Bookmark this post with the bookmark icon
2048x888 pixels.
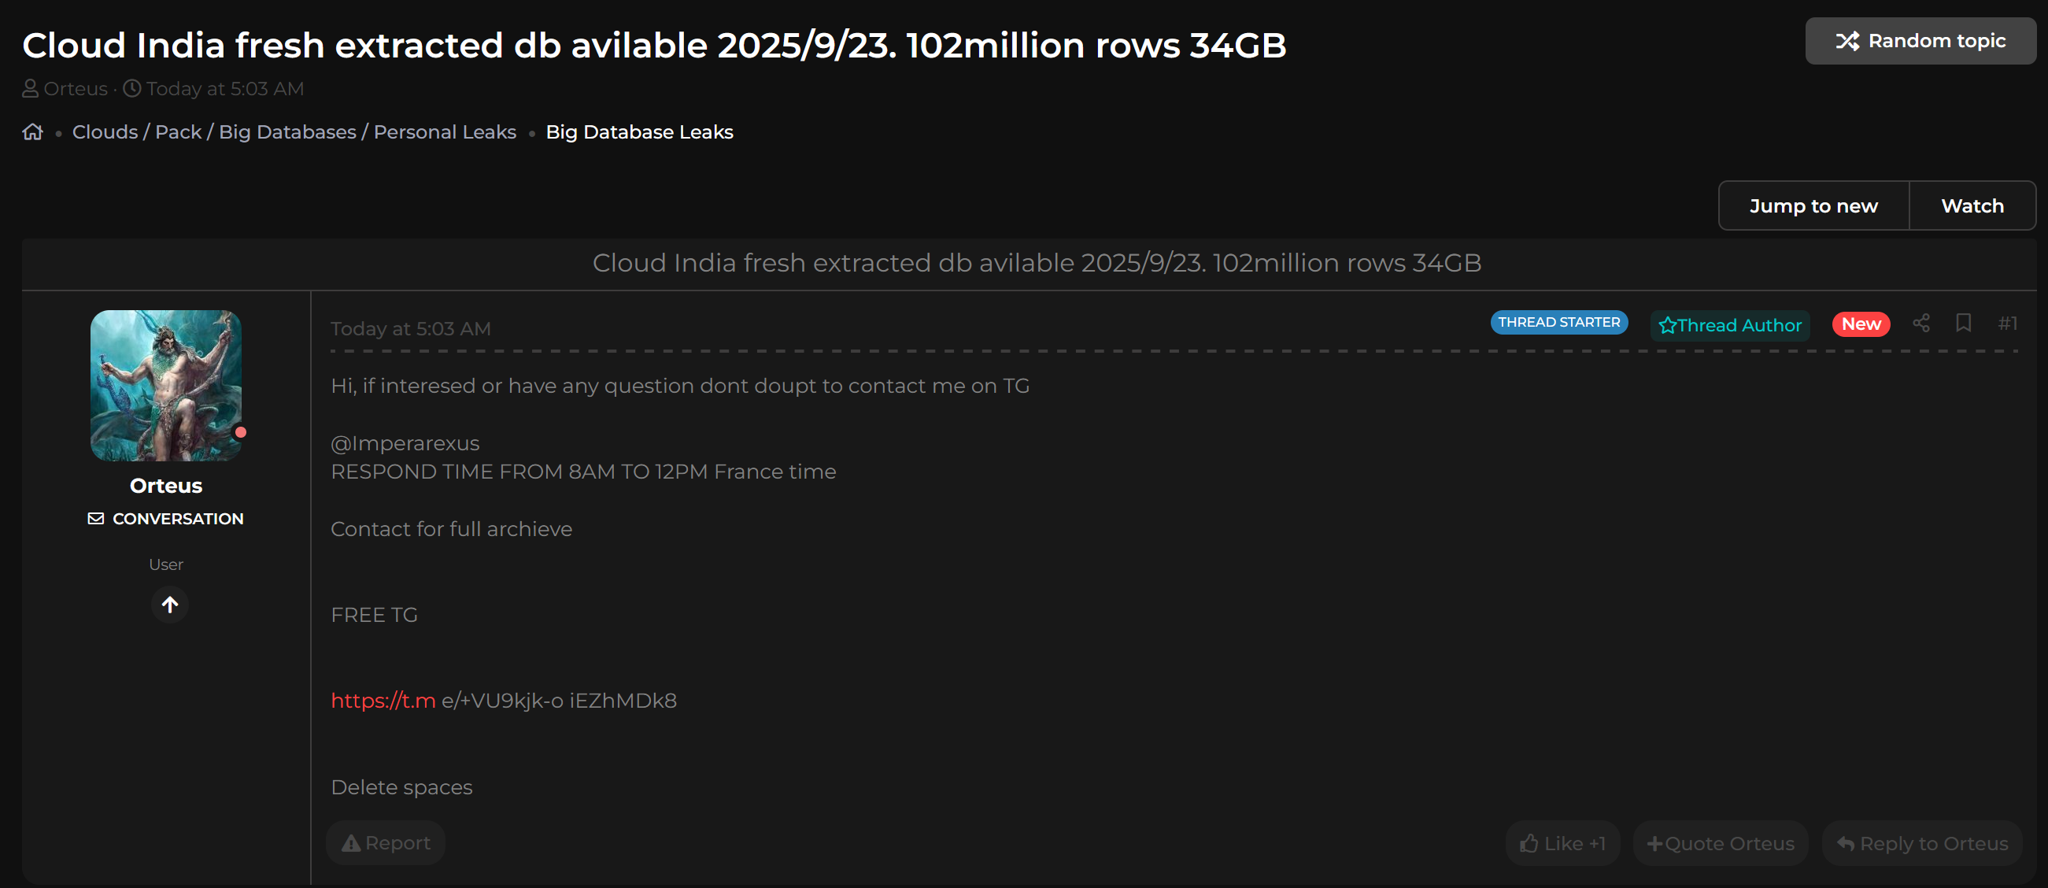tap(1963, 323)
